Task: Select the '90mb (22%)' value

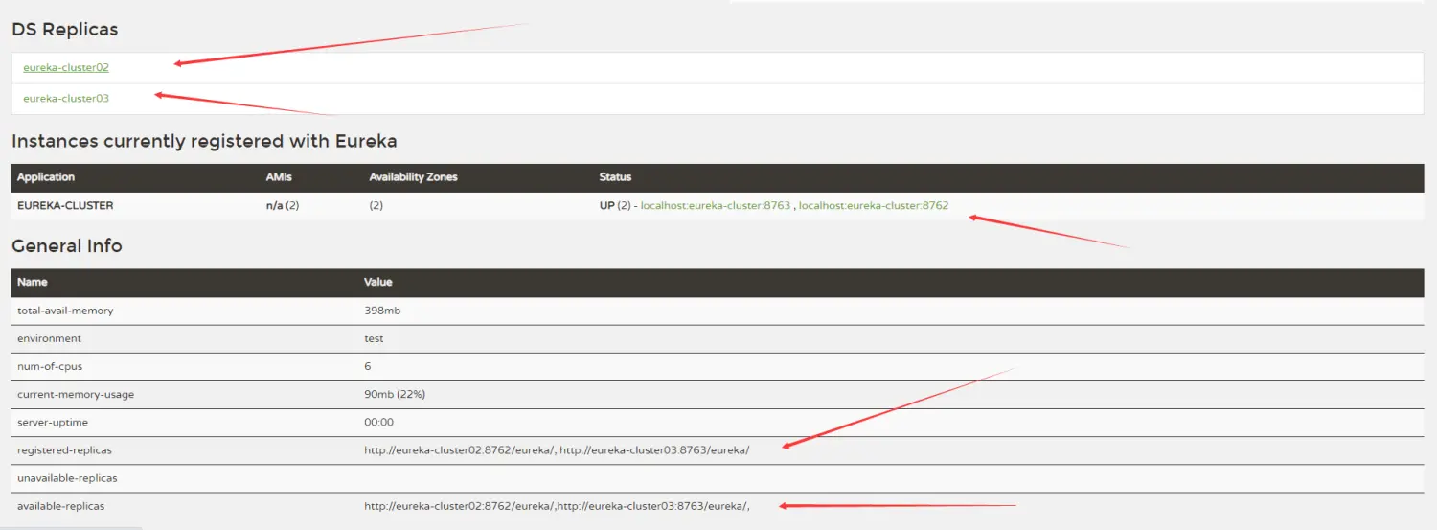Action: point(395,394)
